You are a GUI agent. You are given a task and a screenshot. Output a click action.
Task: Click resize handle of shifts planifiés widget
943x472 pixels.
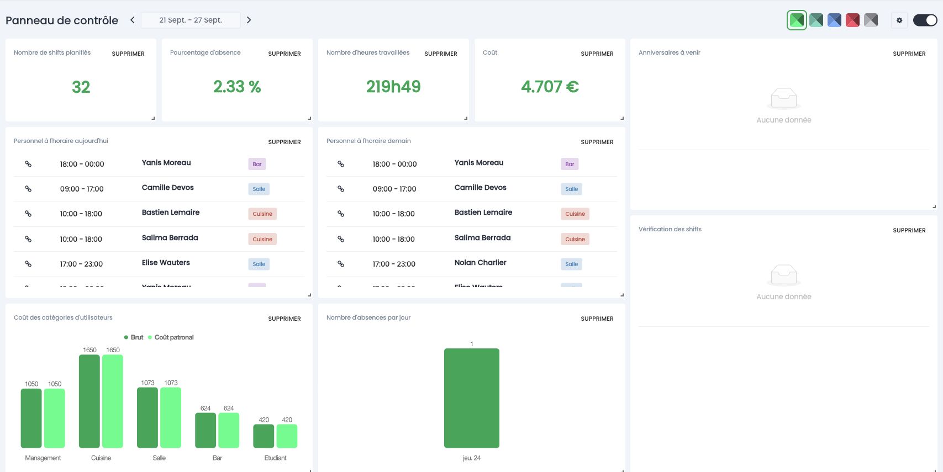153,118
